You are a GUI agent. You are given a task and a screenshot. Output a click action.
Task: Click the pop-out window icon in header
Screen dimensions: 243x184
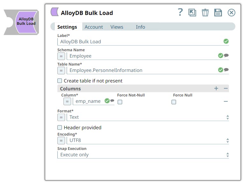click(192, 12)
